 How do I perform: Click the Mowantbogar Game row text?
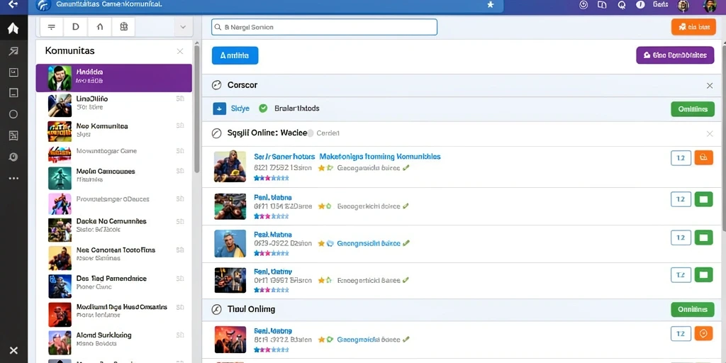pos(106,151)
